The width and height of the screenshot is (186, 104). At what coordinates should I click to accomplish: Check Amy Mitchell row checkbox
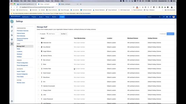[38, 47]
